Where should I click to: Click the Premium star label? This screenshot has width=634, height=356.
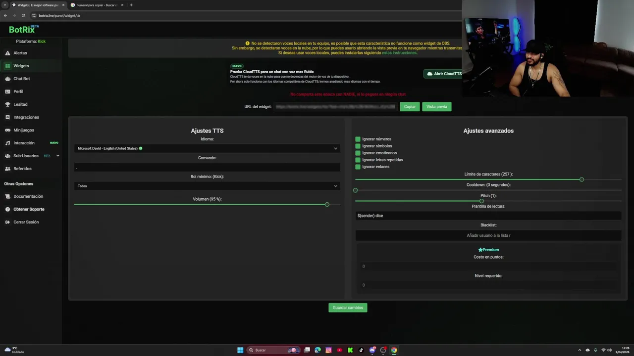tap(488, 250)
